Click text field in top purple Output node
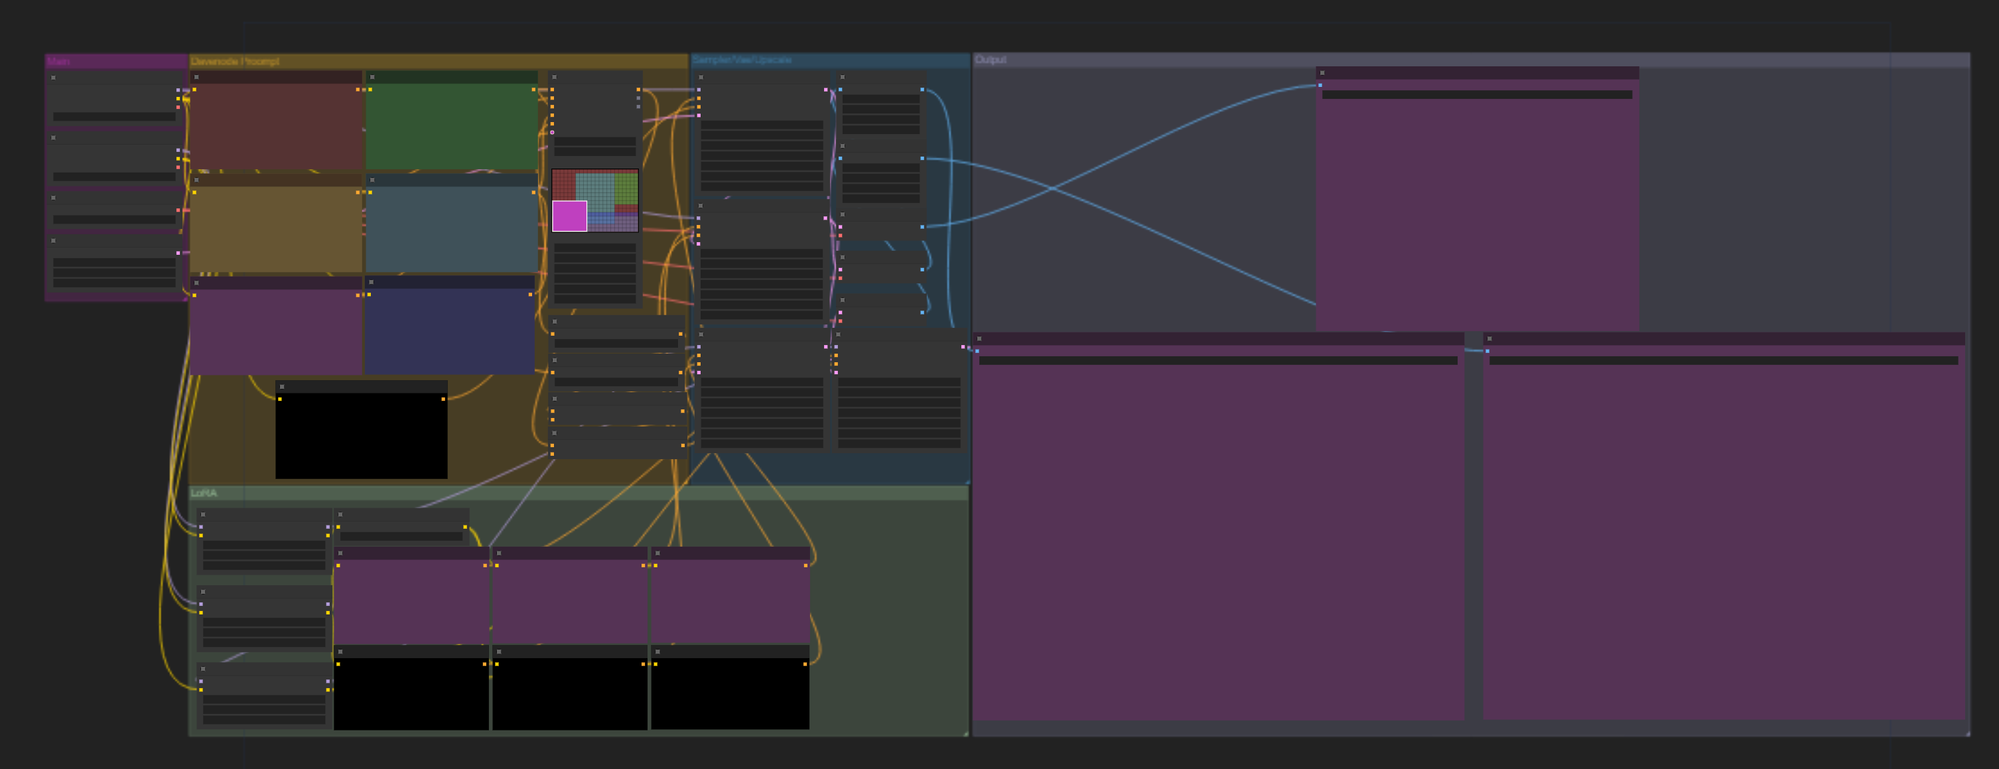This screenshot has height=769, width=1999. (x=1476, y=95)
